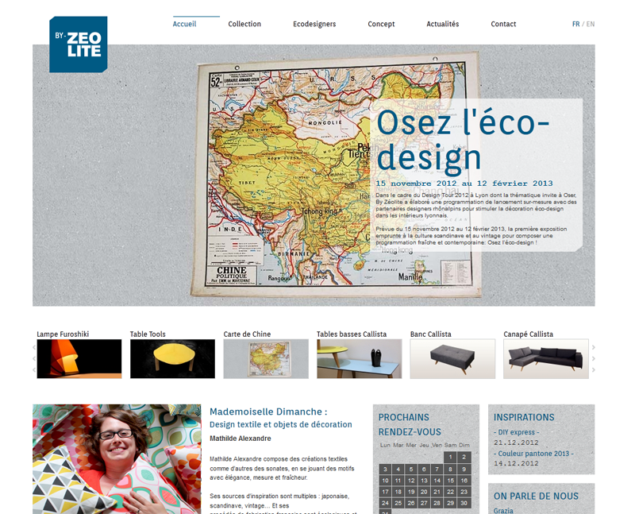The image size is (635, 514).
Task: Open the Ecodesigners section
Action: (x=314, y=24)
